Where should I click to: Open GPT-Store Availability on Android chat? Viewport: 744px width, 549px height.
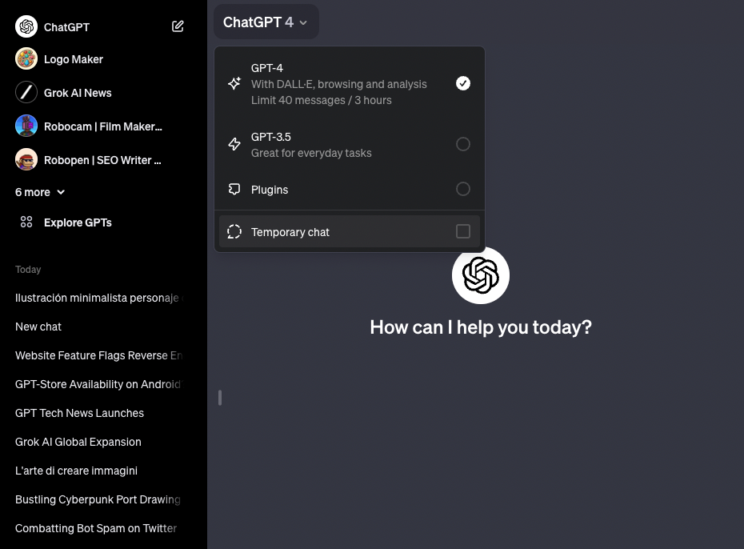99,384
